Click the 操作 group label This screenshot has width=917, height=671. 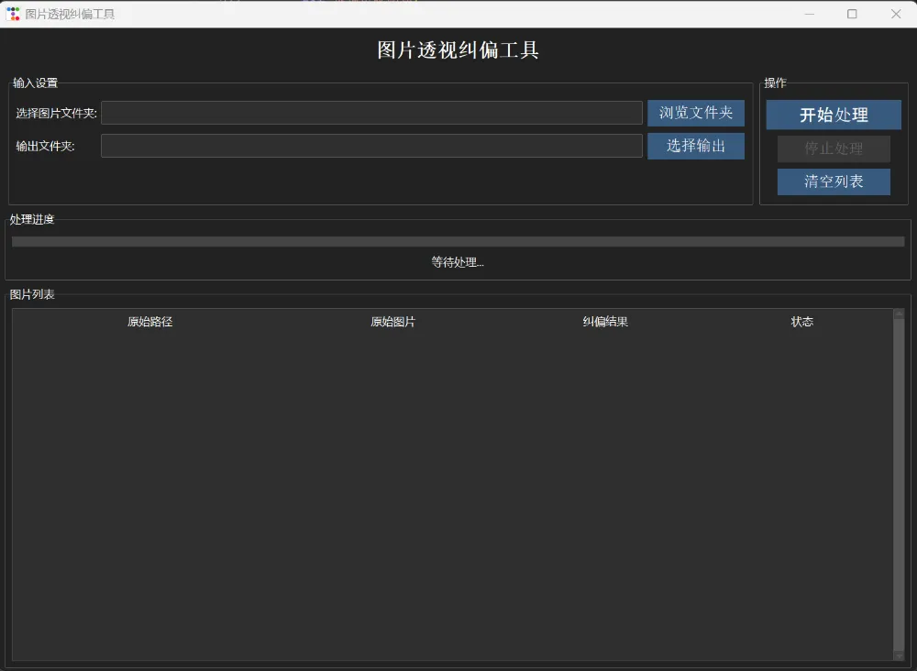pyautogui.click(x=775, y=83)
